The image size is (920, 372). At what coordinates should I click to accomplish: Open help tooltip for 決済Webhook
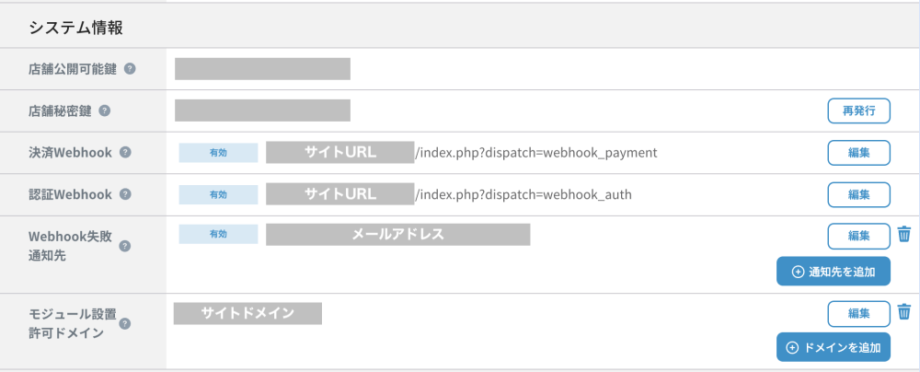pyautogui.click(x=125, y=152)
